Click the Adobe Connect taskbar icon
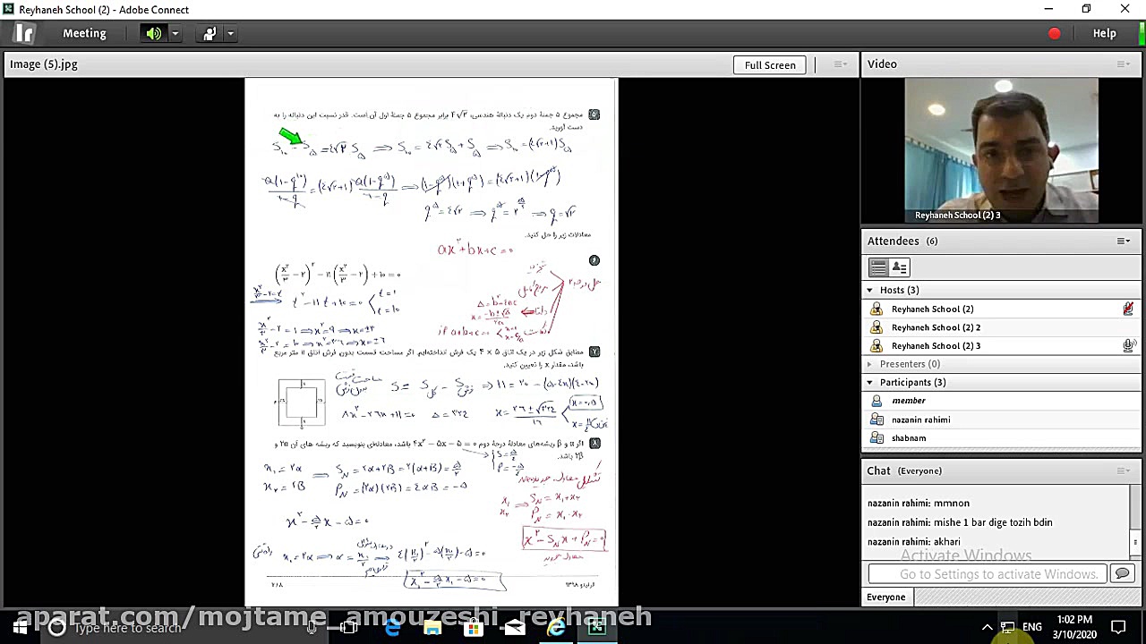The height and width of the screenshot is (644, 1146). (597, 628)
